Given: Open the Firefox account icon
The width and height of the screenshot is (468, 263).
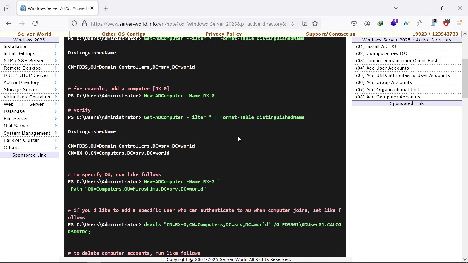Looking at the screenshot, I should point(367,24).
